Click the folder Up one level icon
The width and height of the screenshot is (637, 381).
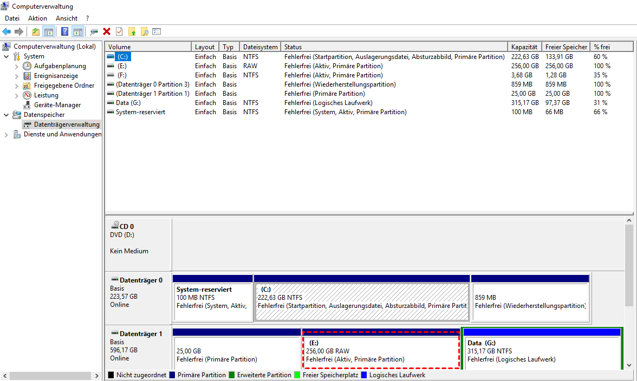pos(36,32)
